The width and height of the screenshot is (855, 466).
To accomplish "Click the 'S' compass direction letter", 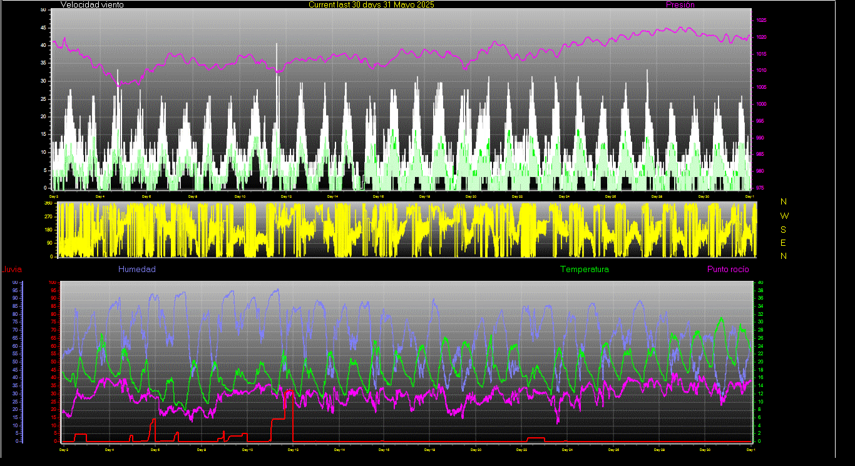I will point(784,230).
